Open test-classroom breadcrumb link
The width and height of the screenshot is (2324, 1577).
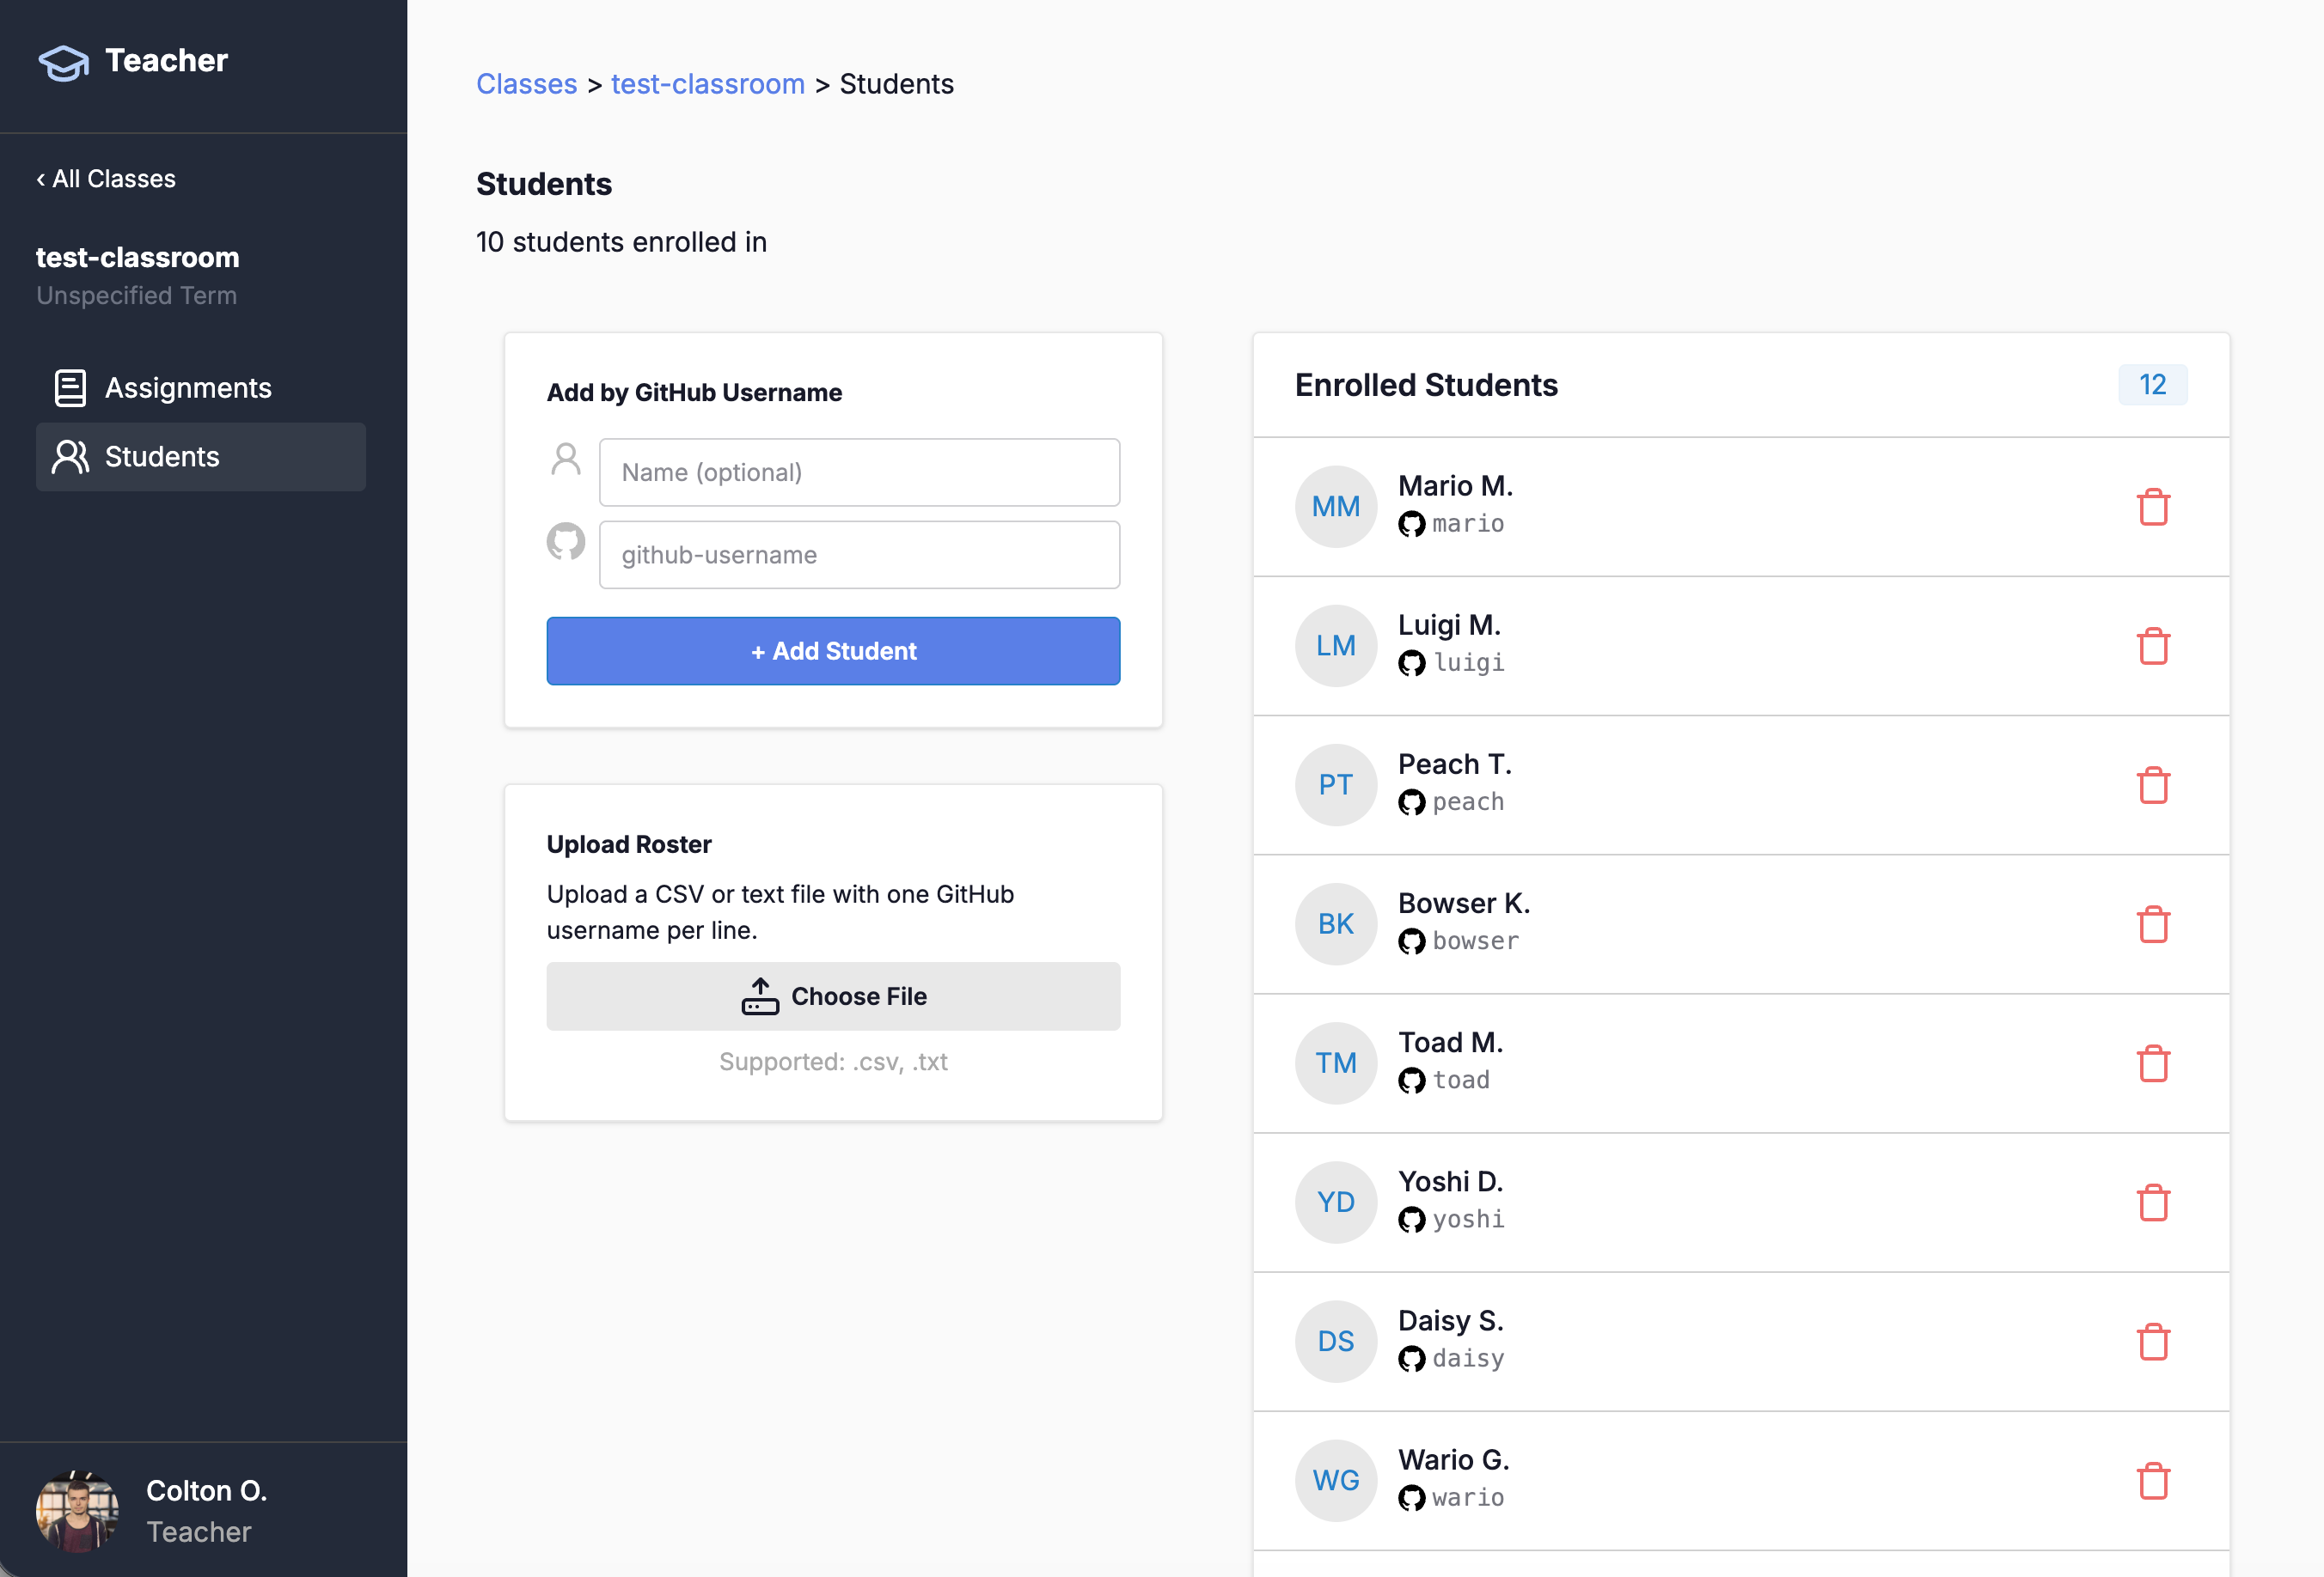pos(708,84)
